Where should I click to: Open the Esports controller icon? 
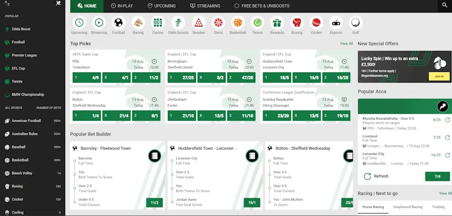[x=336, y=23]
